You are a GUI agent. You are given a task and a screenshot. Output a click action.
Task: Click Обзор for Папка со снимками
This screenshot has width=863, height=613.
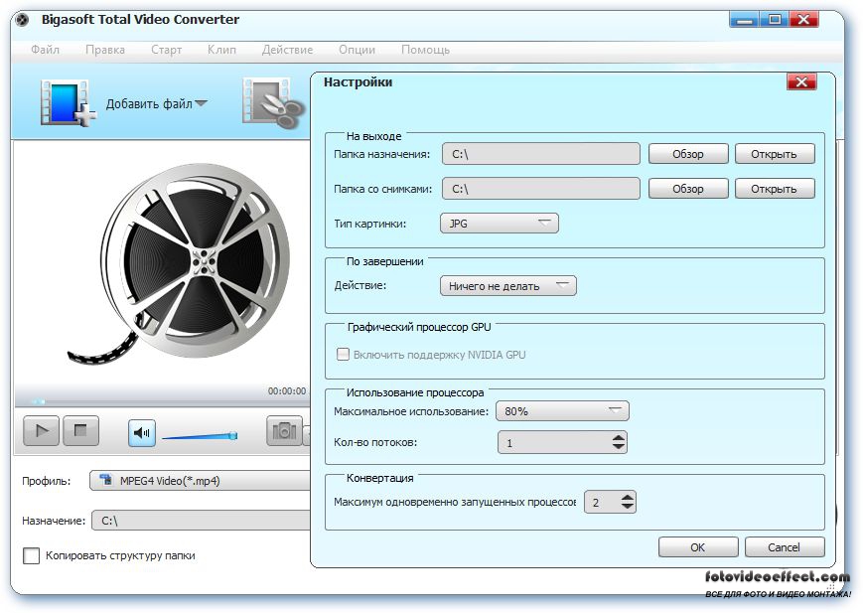coord(688,189)
